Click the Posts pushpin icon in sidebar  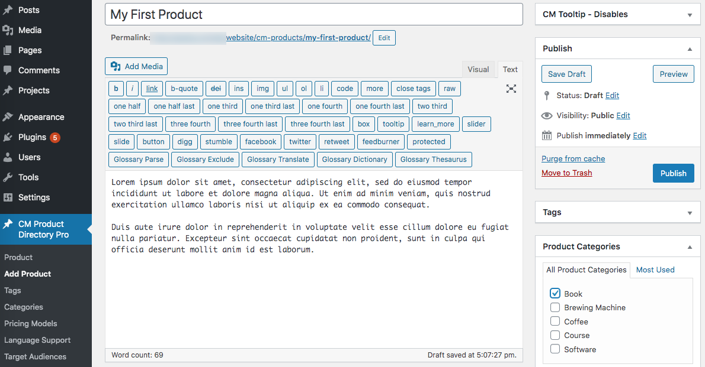coord(8,10)
